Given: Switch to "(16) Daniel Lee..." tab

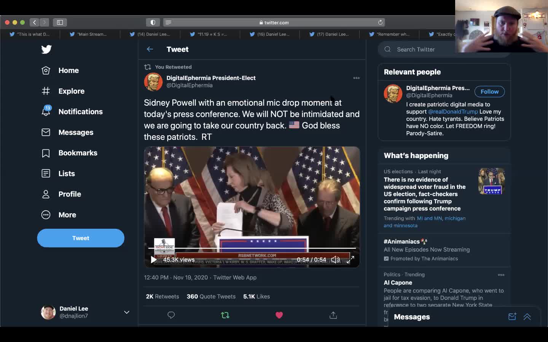Looking at the screenshot, I should [x=270, y=34].
